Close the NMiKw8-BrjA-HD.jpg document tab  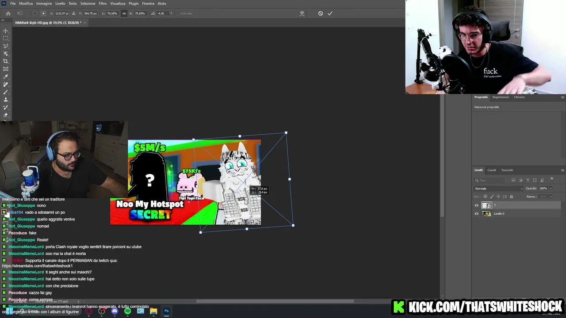click(84, 23)
